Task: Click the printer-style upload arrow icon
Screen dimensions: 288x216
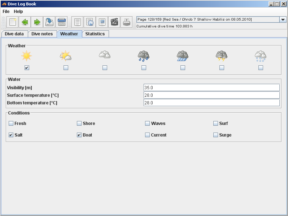Action: [x=126, y=22]
